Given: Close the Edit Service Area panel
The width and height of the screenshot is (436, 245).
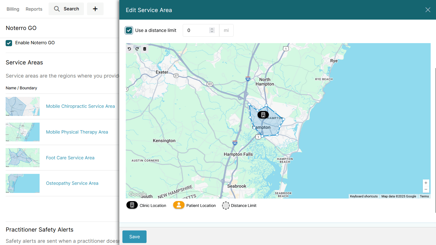Looking at the screenshot, I should 428,10.
